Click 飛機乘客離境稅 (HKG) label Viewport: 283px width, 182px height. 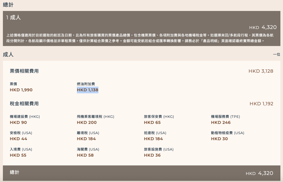pyautogui.click(x=95, y=117)
